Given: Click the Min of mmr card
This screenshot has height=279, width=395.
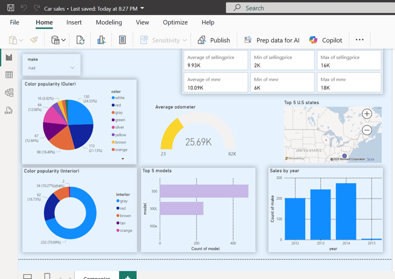Looking at the screenshot, I should coord(282,82).
